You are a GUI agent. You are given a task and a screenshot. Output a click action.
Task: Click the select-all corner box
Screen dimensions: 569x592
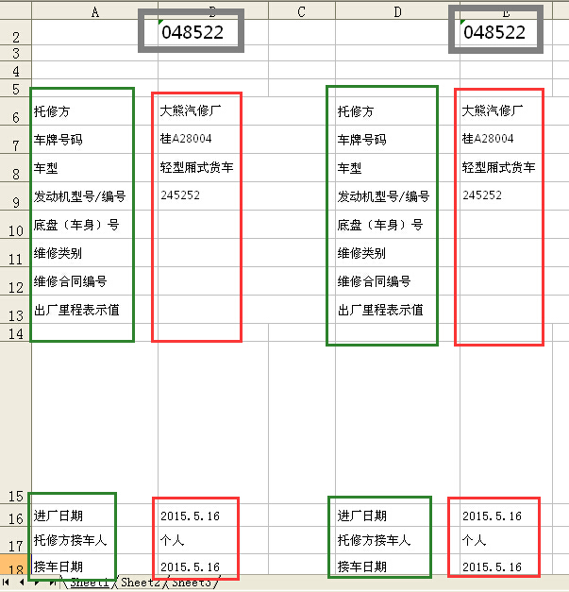click(x=15, y=10)
